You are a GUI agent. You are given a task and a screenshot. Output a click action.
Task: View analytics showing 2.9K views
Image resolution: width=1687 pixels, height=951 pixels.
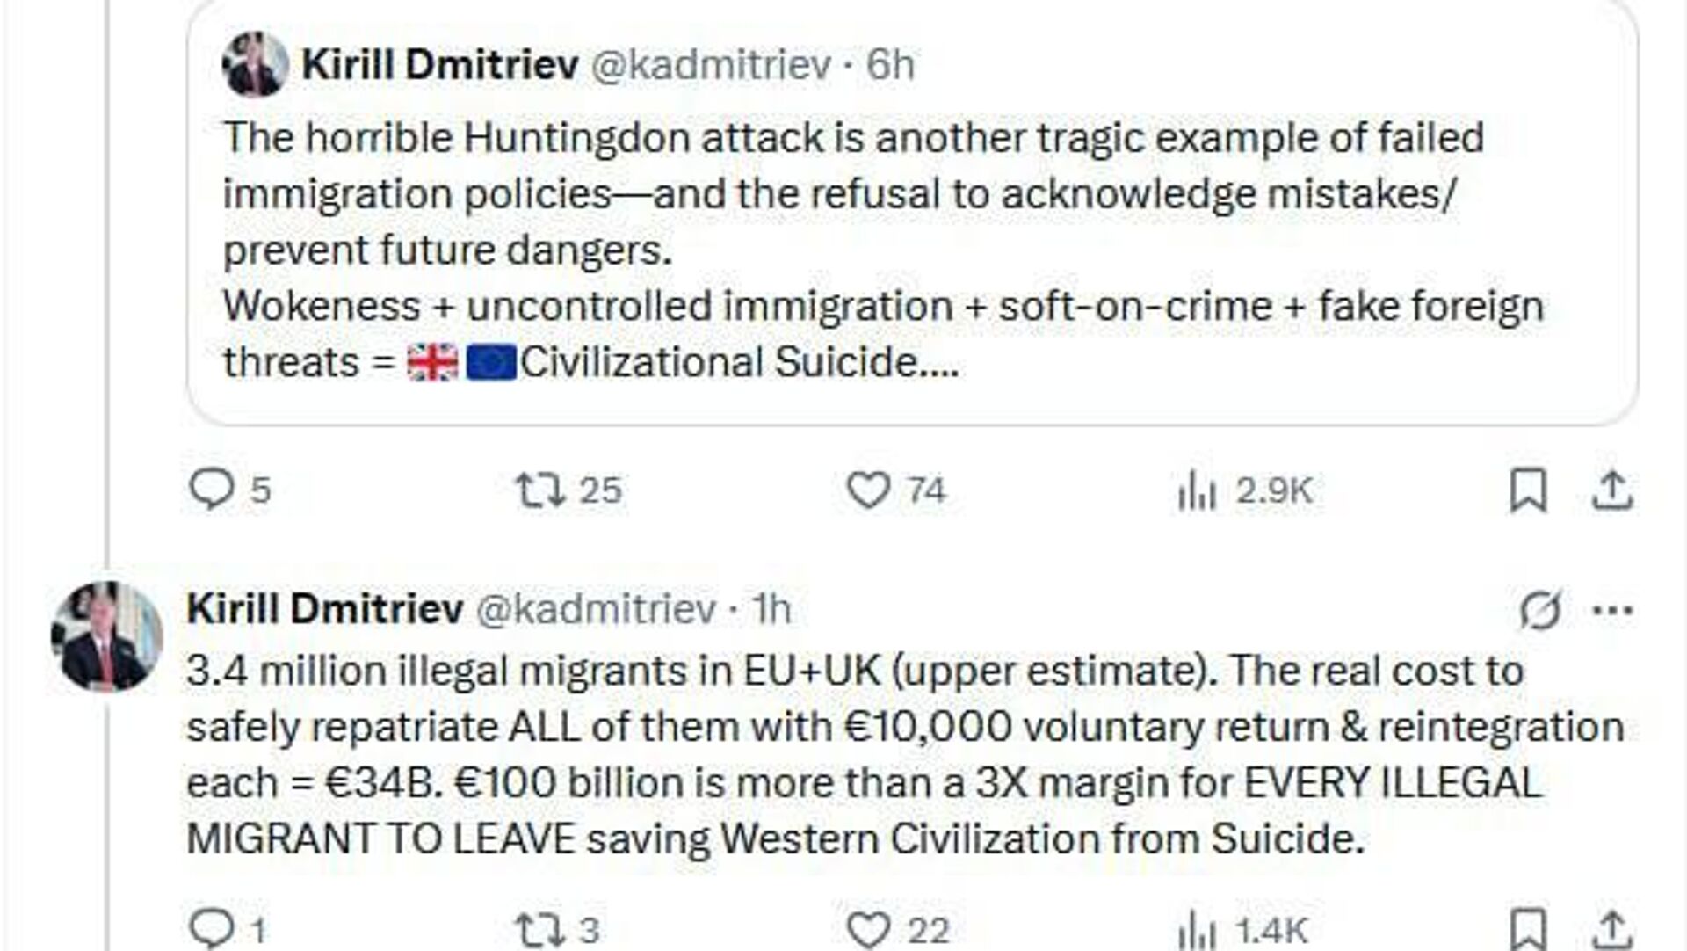click(x=1197, y=490)
